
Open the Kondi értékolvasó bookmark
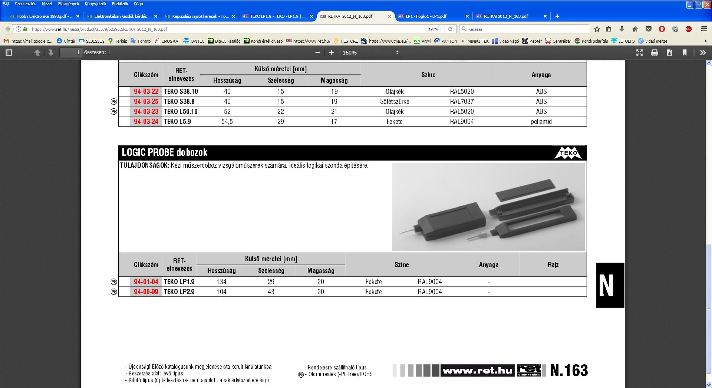point(263,41)
